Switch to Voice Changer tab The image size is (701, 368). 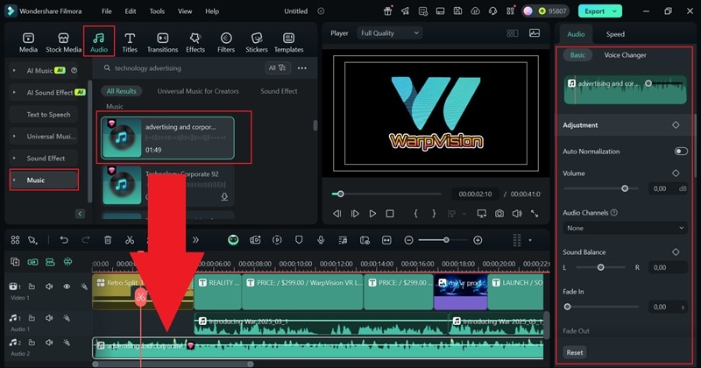(x=625, y=55)
